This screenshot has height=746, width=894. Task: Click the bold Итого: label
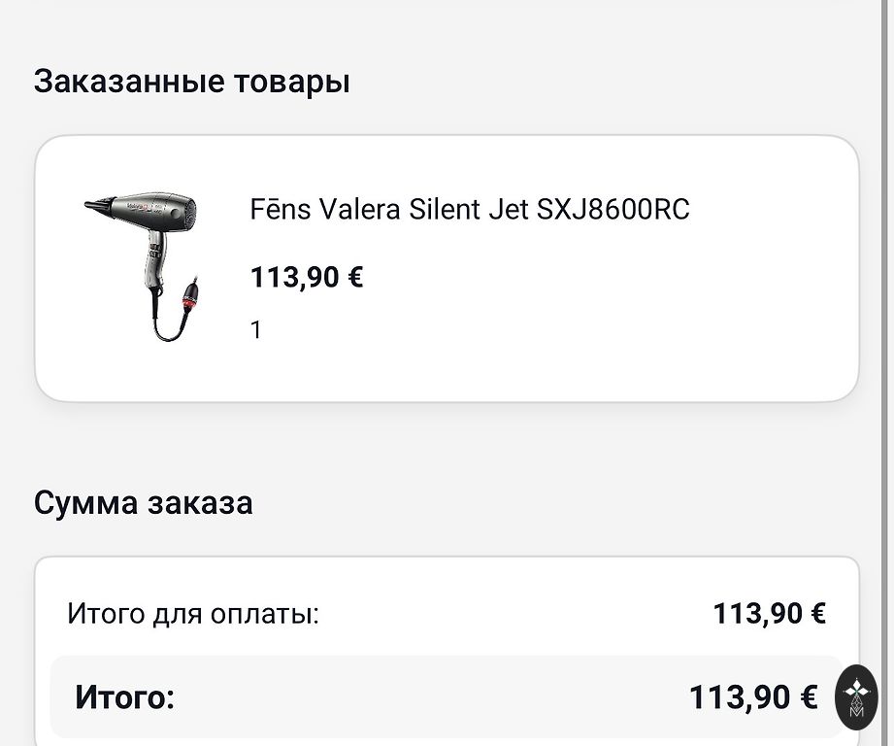coord(124,696)
